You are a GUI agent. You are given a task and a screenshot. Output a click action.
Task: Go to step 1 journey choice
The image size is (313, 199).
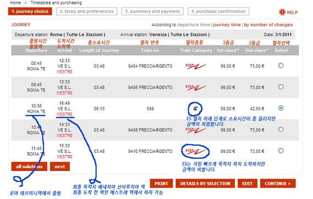pyautogui.click(x=30, y=12)
